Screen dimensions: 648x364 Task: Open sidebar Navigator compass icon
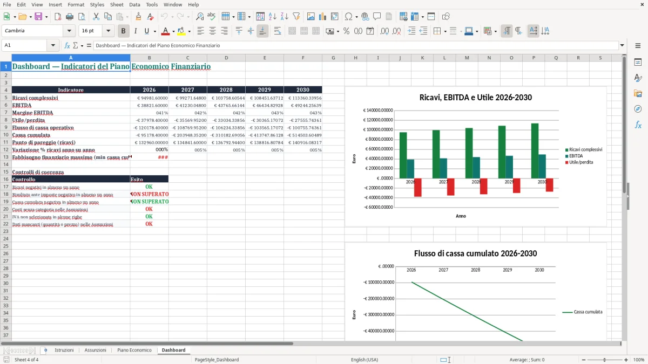click(638, 109)
